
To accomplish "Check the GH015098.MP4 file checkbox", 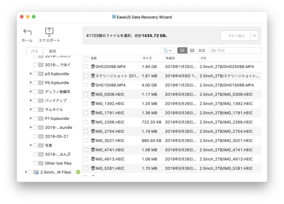I will (86, 85).
